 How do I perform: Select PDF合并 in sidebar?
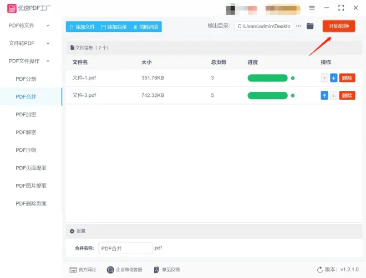pos(31,97)
